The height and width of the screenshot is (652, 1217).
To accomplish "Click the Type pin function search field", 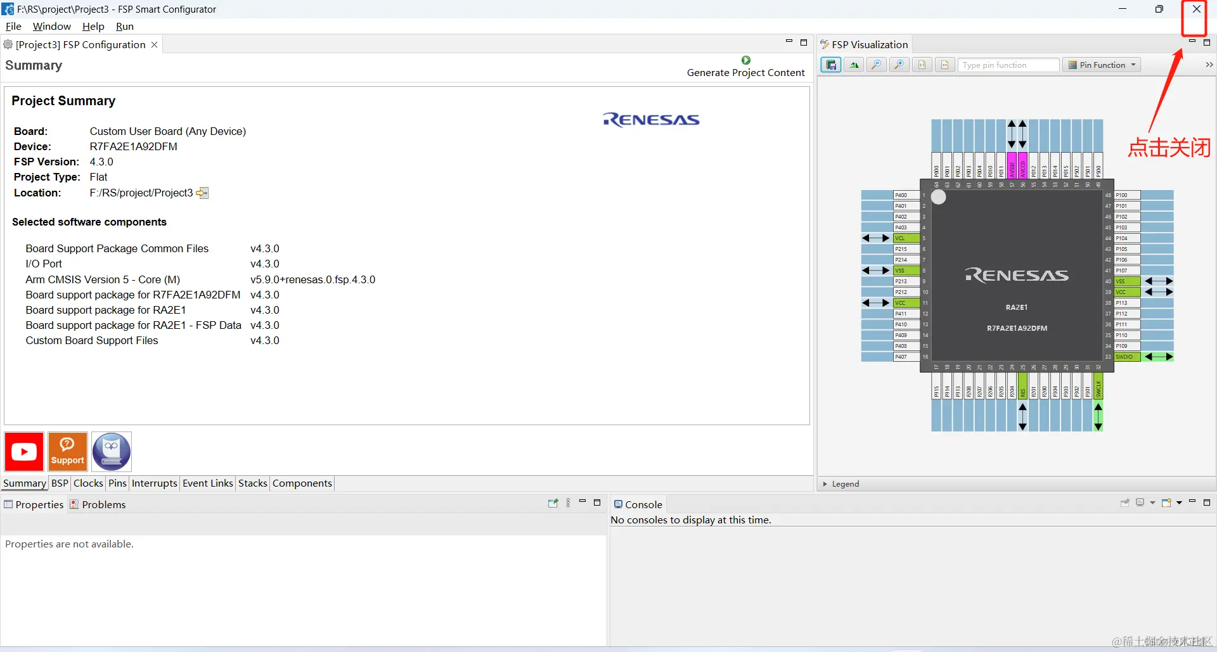I will point(1009,65).
